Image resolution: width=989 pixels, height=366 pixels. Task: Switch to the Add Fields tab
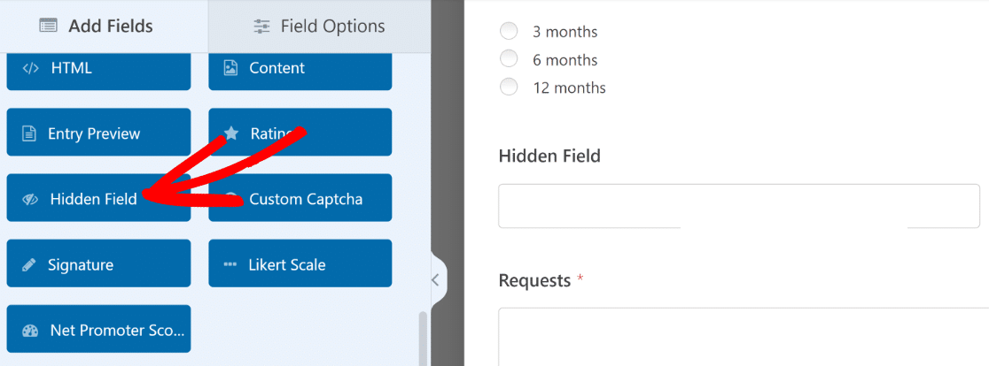click(x=96, y=27)
